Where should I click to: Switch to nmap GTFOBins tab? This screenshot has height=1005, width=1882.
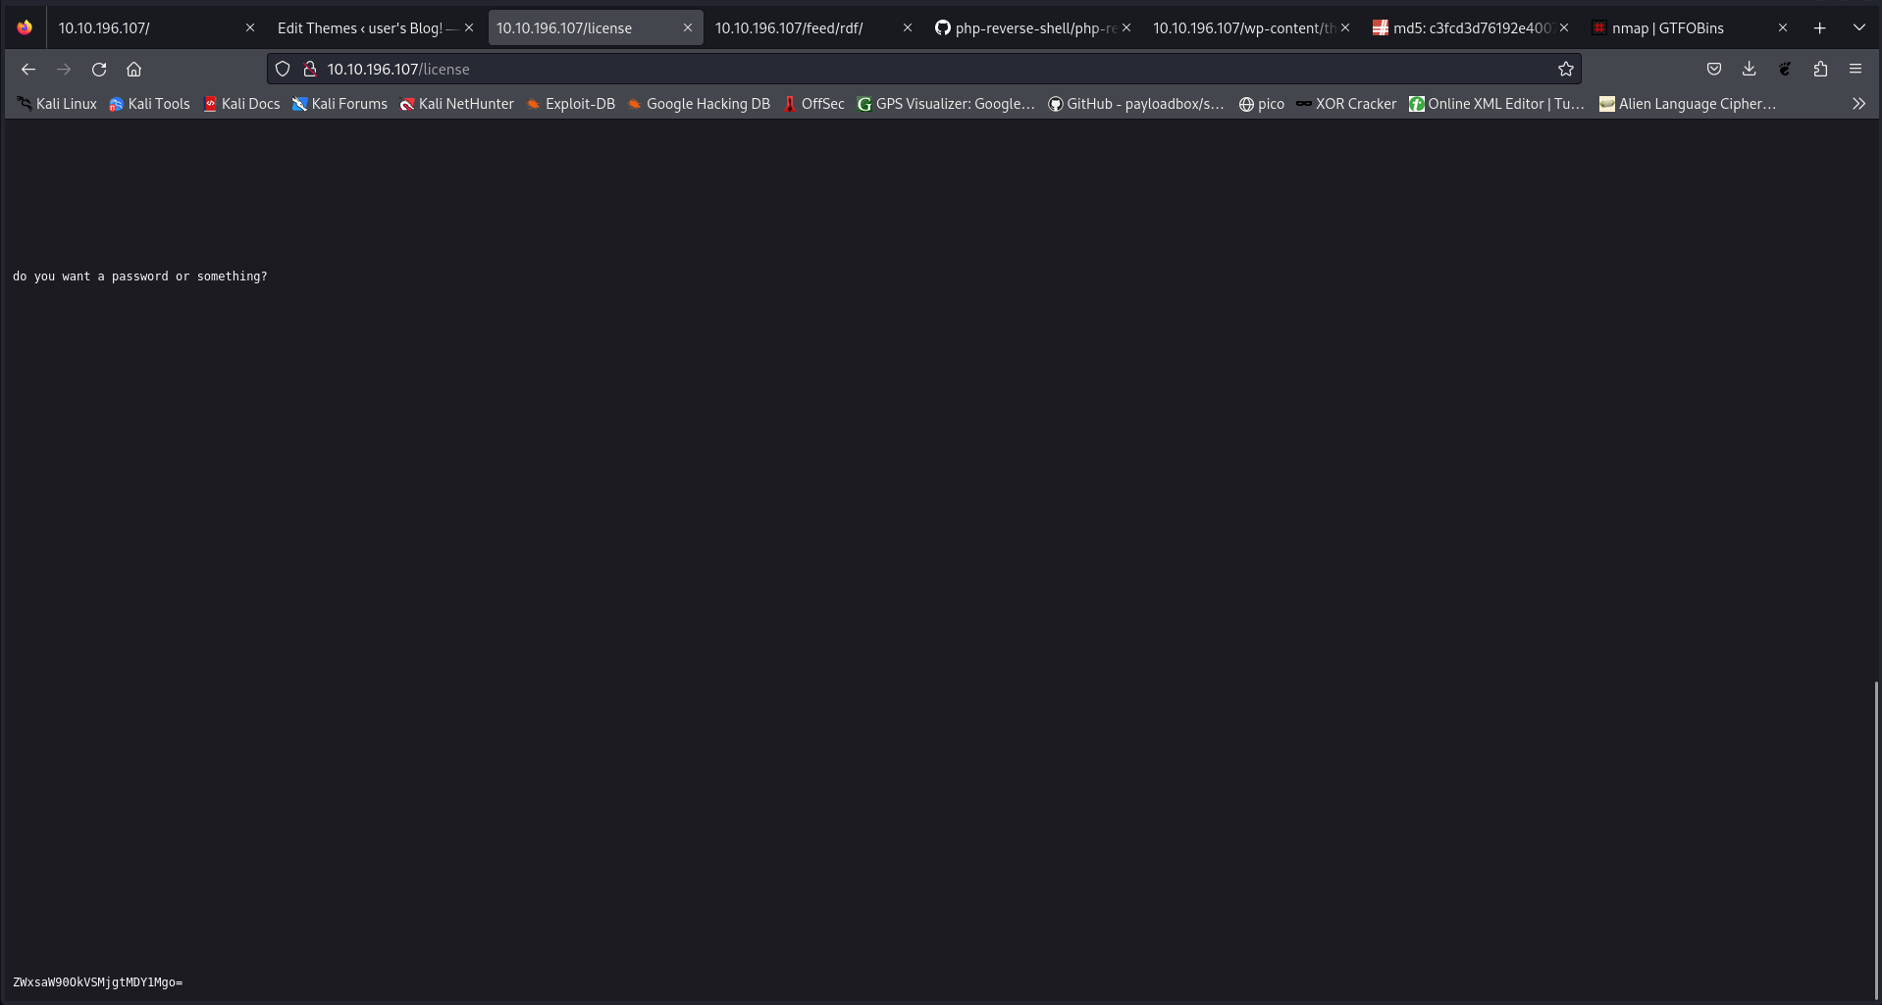tap(1689, 27)
